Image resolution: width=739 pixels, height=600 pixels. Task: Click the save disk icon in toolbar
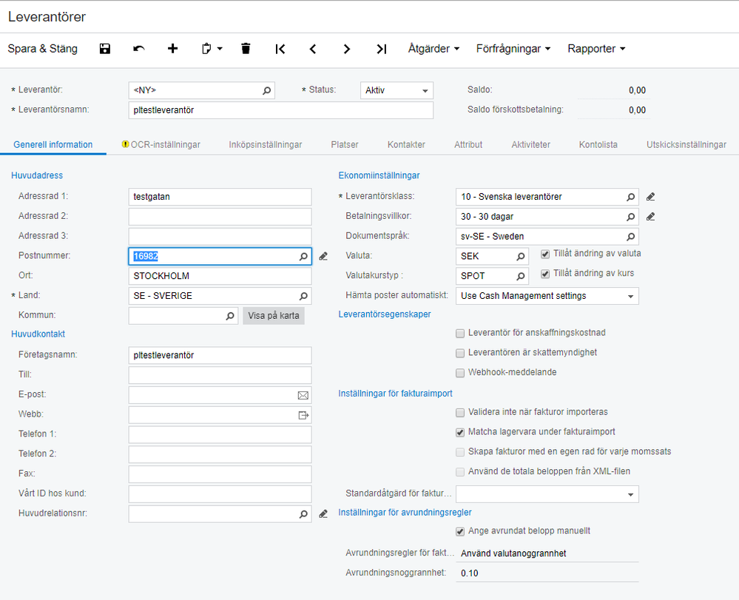(105, 49)
